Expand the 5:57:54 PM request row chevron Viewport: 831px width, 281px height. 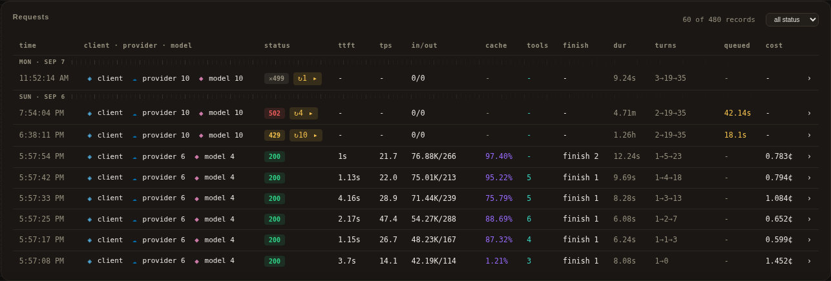[809, 156]
